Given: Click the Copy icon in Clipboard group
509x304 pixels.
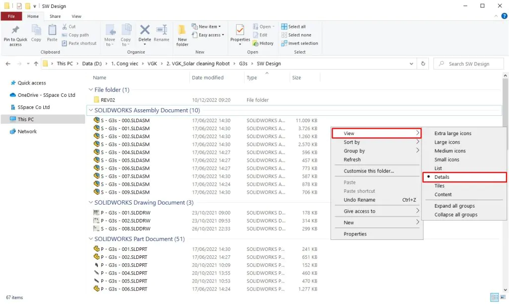Looking at the screenshot, I should pos(36,30).
